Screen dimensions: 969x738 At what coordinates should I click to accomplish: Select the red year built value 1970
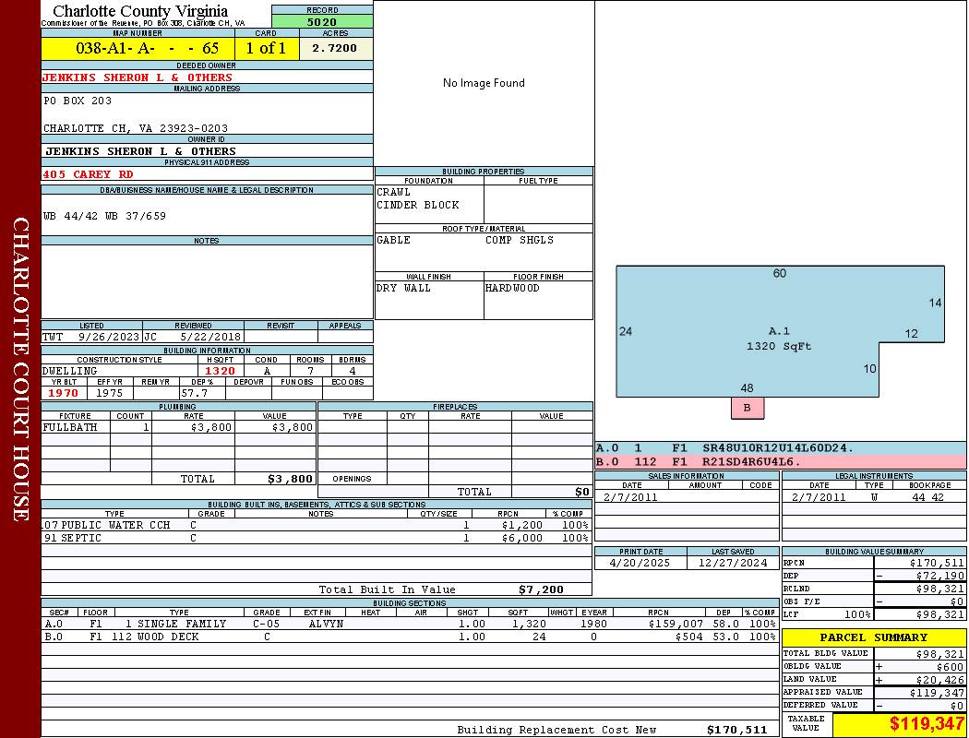[x=64, y=393]
